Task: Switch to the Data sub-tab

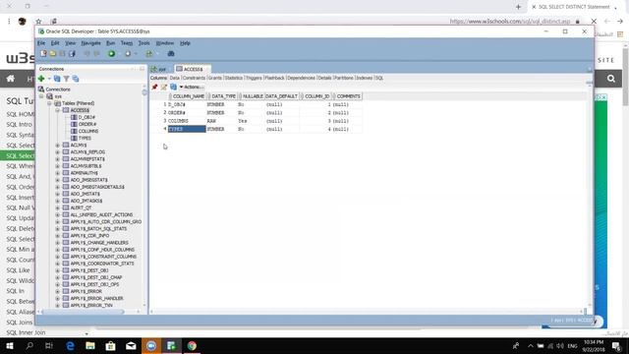Action: pyautogui.click(x=175, y=78)
